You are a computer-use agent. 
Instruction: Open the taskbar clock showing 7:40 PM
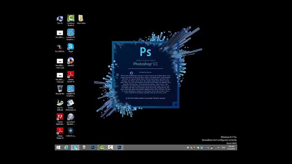pos(231,148)
